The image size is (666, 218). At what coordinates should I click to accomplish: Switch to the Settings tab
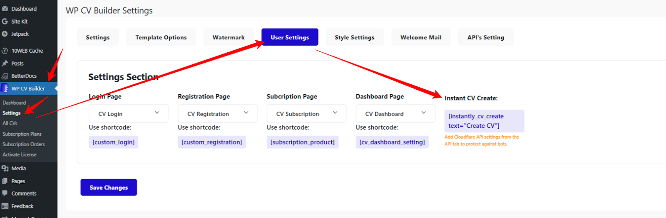pyautogui.click(x=98, y=37)
